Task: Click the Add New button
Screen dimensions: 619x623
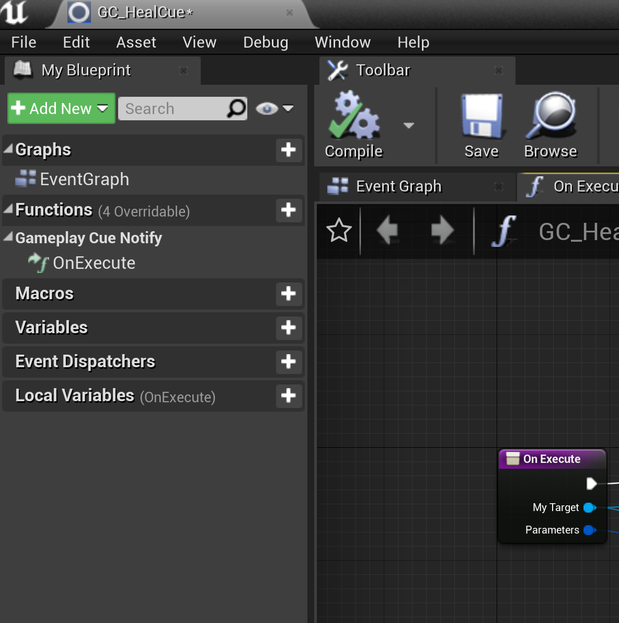Action: (54, 108)
